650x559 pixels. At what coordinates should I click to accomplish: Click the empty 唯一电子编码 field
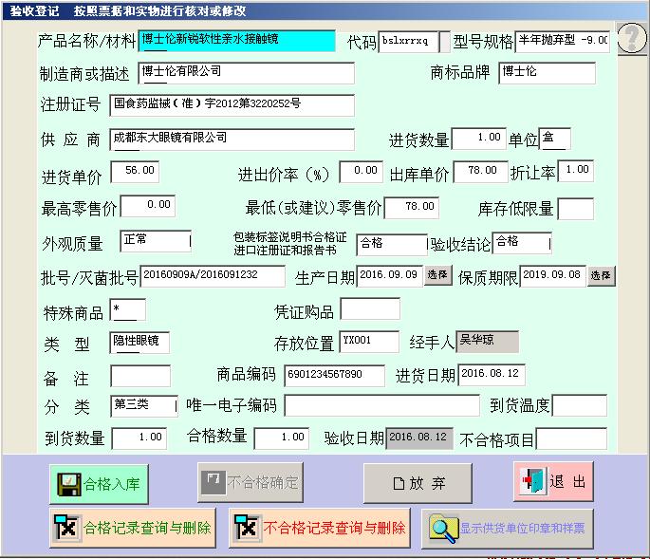click(382, 405)
